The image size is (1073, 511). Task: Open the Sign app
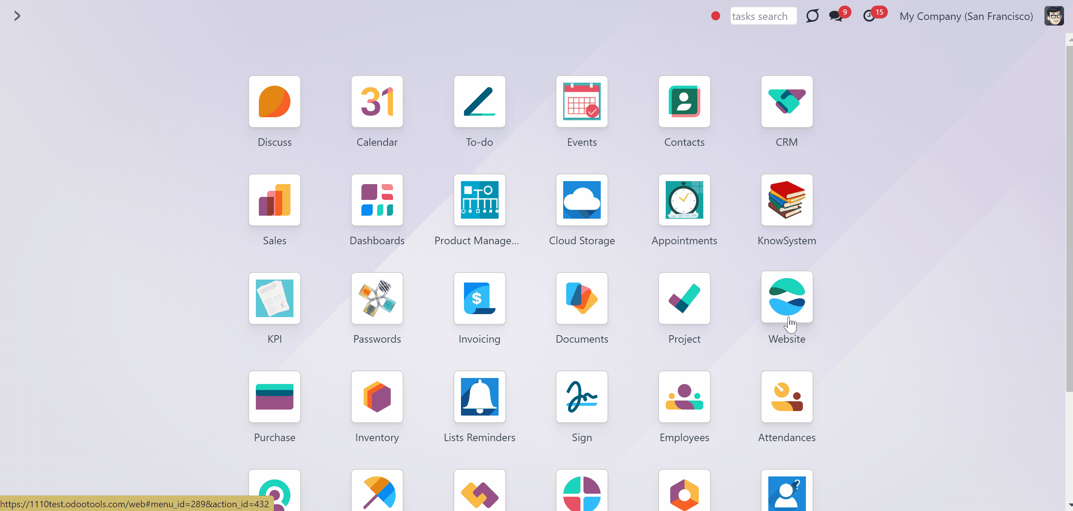[x=582, y=396]
